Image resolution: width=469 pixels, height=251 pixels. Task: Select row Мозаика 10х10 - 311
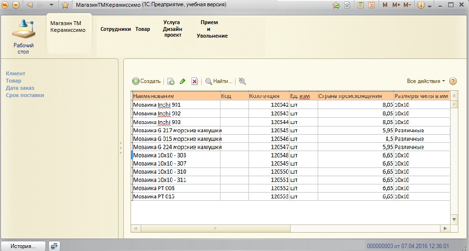[291, 180]
